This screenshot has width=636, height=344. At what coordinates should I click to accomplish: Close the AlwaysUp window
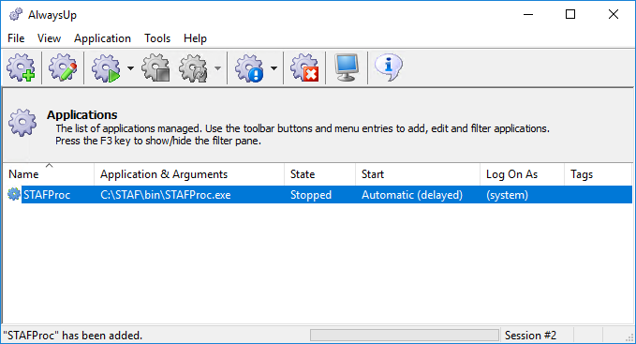(614, 15)
